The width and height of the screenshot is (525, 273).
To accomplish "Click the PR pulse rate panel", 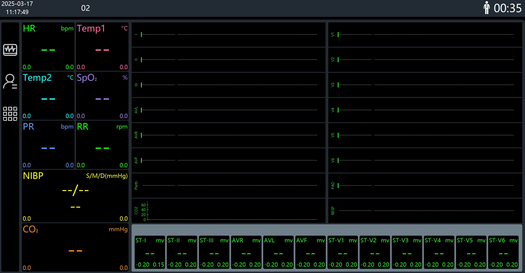I will [x=48, y=145].
